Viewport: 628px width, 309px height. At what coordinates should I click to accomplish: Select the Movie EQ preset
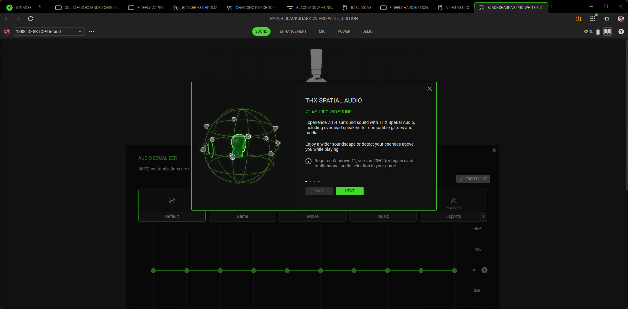(313, 216)
